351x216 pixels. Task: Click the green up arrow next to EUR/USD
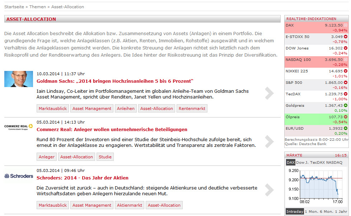tap(346, 128)
